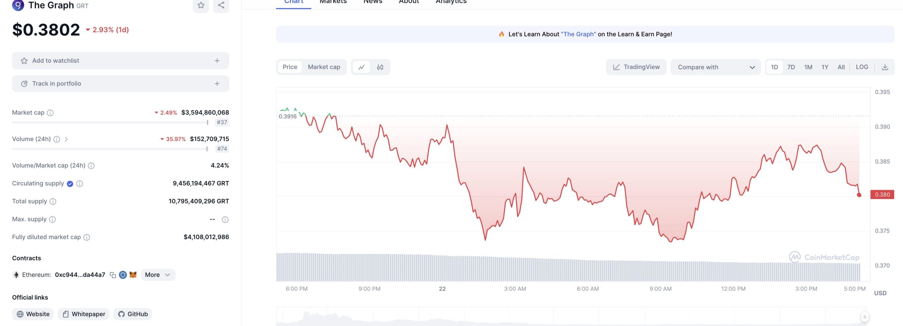The image size is (903, 326).
Task: Open the News tab
Action: (x=372, y=2)
